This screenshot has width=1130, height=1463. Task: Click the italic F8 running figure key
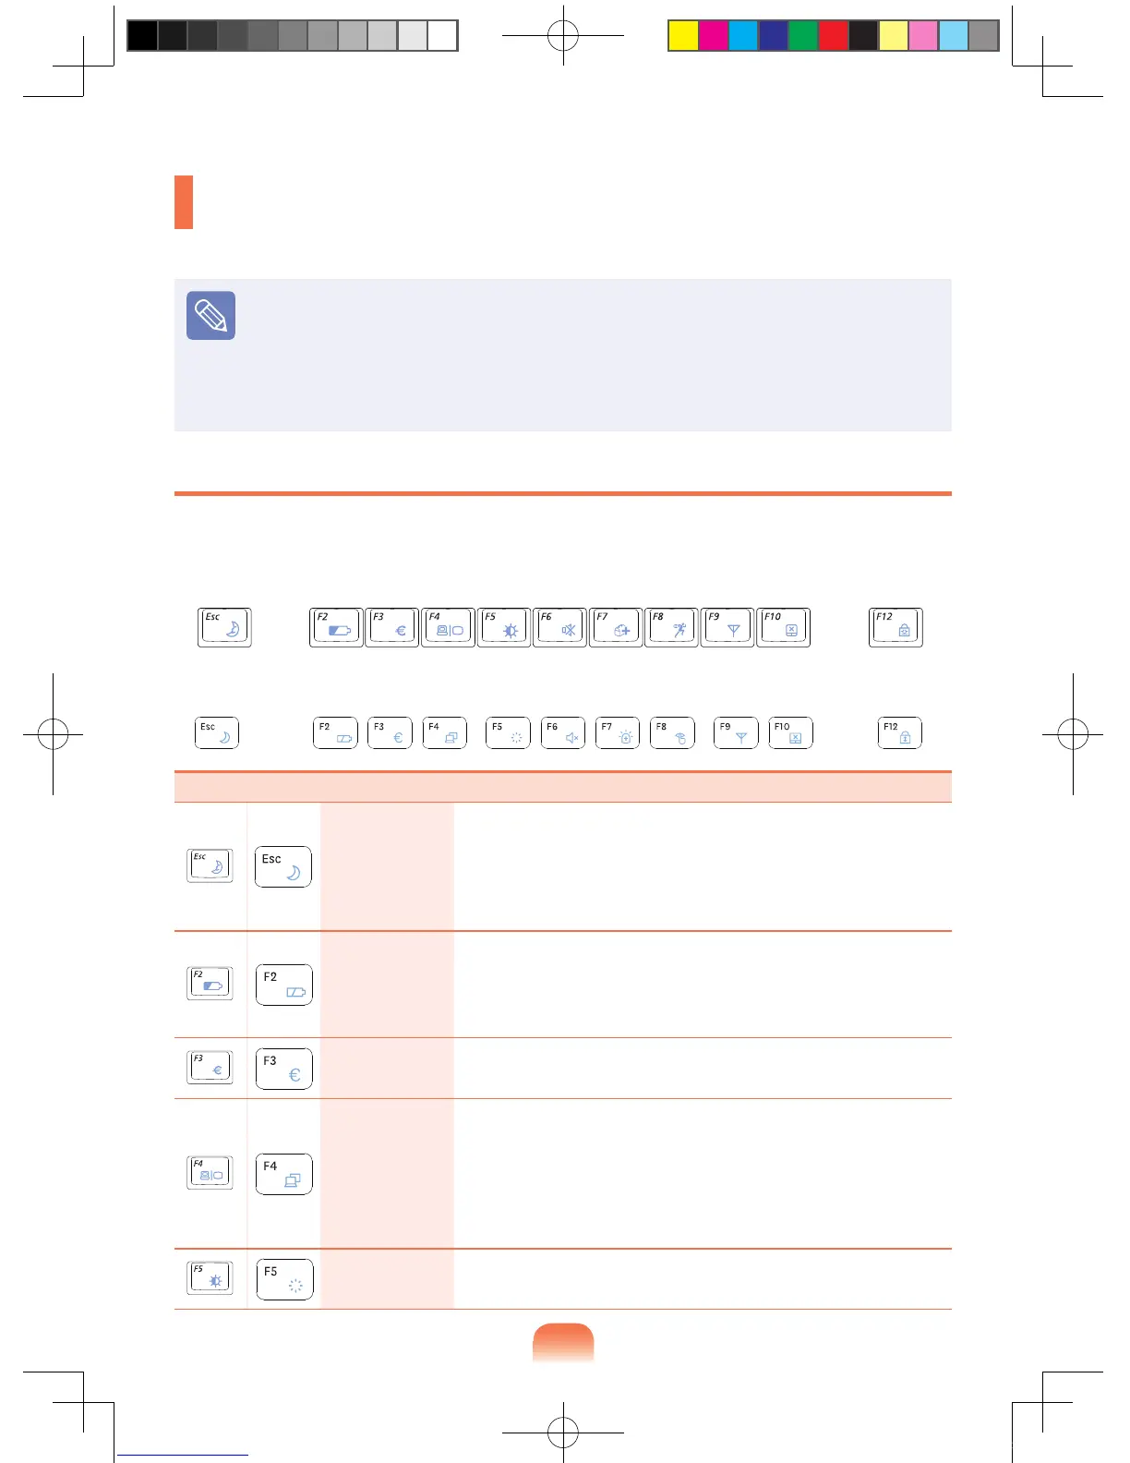[x=671, y=627]
